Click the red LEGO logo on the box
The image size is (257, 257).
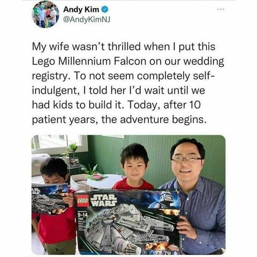(83, 201)
